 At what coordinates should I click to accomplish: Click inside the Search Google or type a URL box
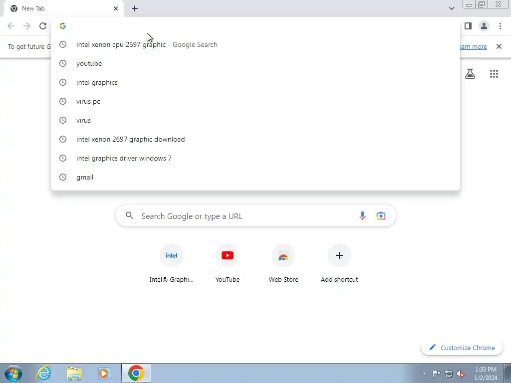255,215
